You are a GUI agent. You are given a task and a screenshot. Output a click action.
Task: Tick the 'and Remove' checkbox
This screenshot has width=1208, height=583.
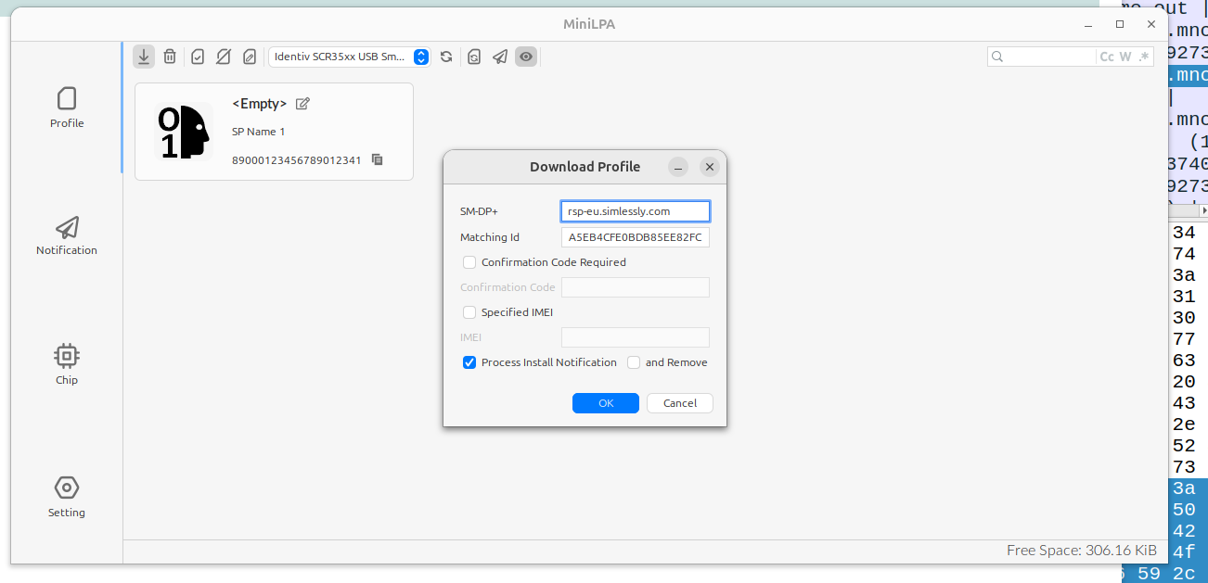coord(634,362)
